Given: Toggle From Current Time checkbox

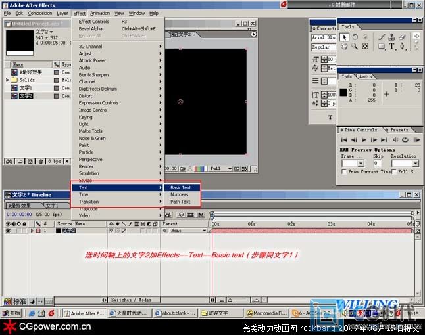Looking at the screenshot, I should pyautogui.click(x=344, y=172).
